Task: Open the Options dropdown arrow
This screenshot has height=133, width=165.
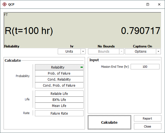Action: [158, 52]
